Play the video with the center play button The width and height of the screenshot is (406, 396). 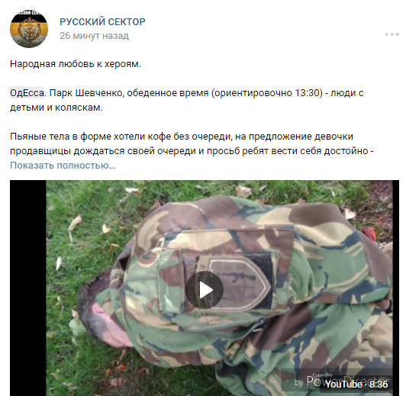[205, 290]
